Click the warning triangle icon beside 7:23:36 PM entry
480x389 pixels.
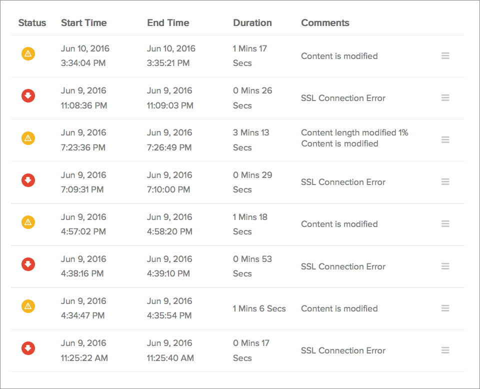28,138
